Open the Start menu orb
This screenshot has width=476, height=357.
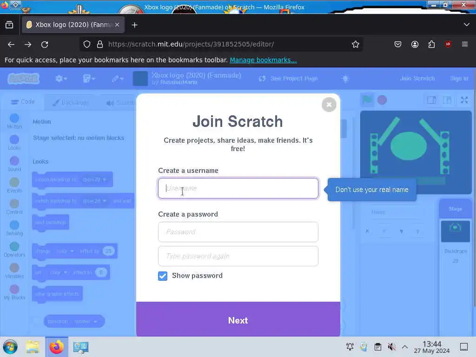tap(10, 347)
